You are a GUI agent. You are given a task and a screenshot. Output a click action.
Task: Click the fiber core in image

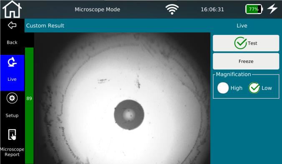pos(129,114)
